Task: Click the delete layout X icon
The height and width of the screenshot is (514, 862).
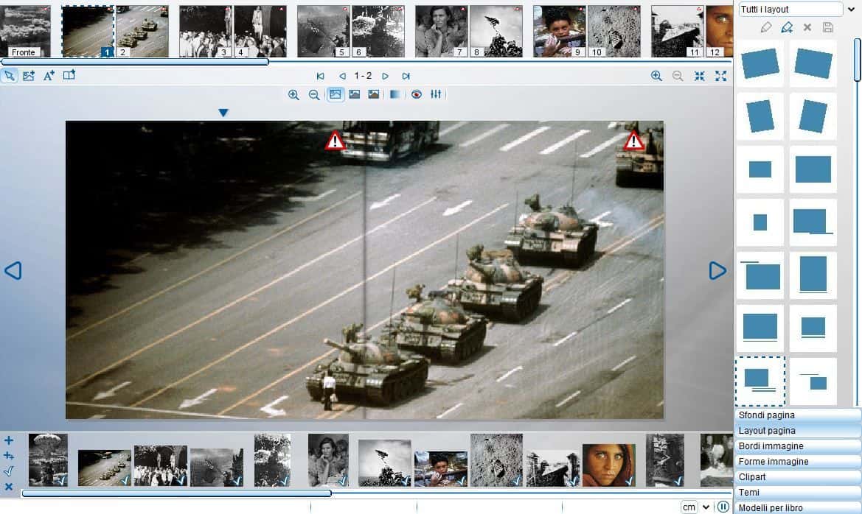Action: 807,27
